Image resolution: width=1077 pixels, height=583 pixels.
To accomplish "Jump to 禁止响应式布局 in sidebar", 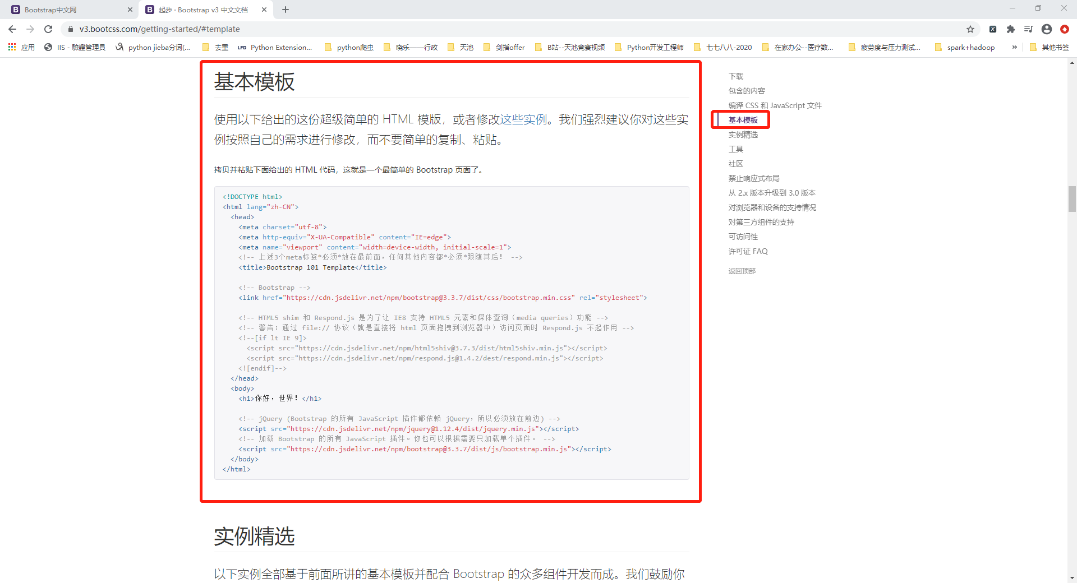I will click(754, 178).
